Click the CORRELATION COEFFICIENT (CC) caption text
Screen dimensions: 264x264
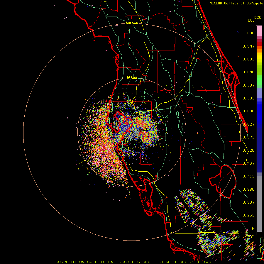pos(92,262)
